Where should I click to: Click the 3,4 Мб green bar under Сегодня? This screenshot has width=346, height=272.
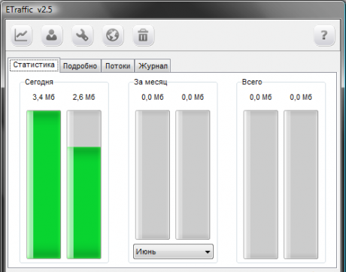[44, 185]
